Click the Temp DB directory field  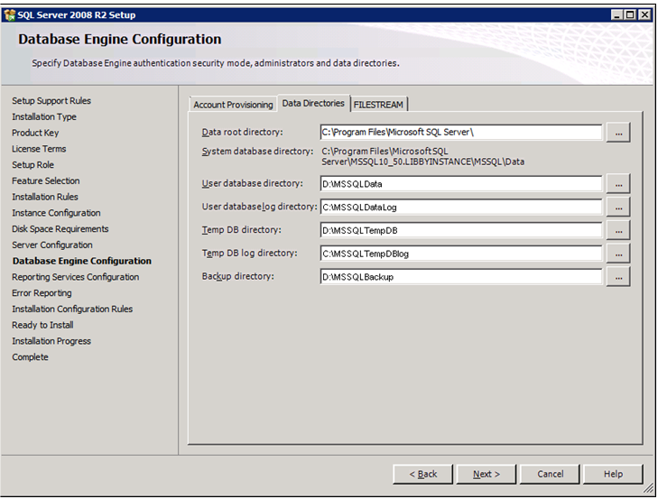click(x=460, y=231)
